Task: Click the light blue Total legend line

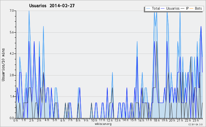Action: pos(148,9)
